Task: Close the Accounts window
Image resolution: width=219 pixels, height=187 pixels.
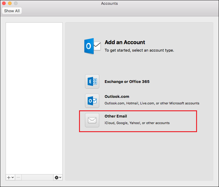Action: [4, 3]
